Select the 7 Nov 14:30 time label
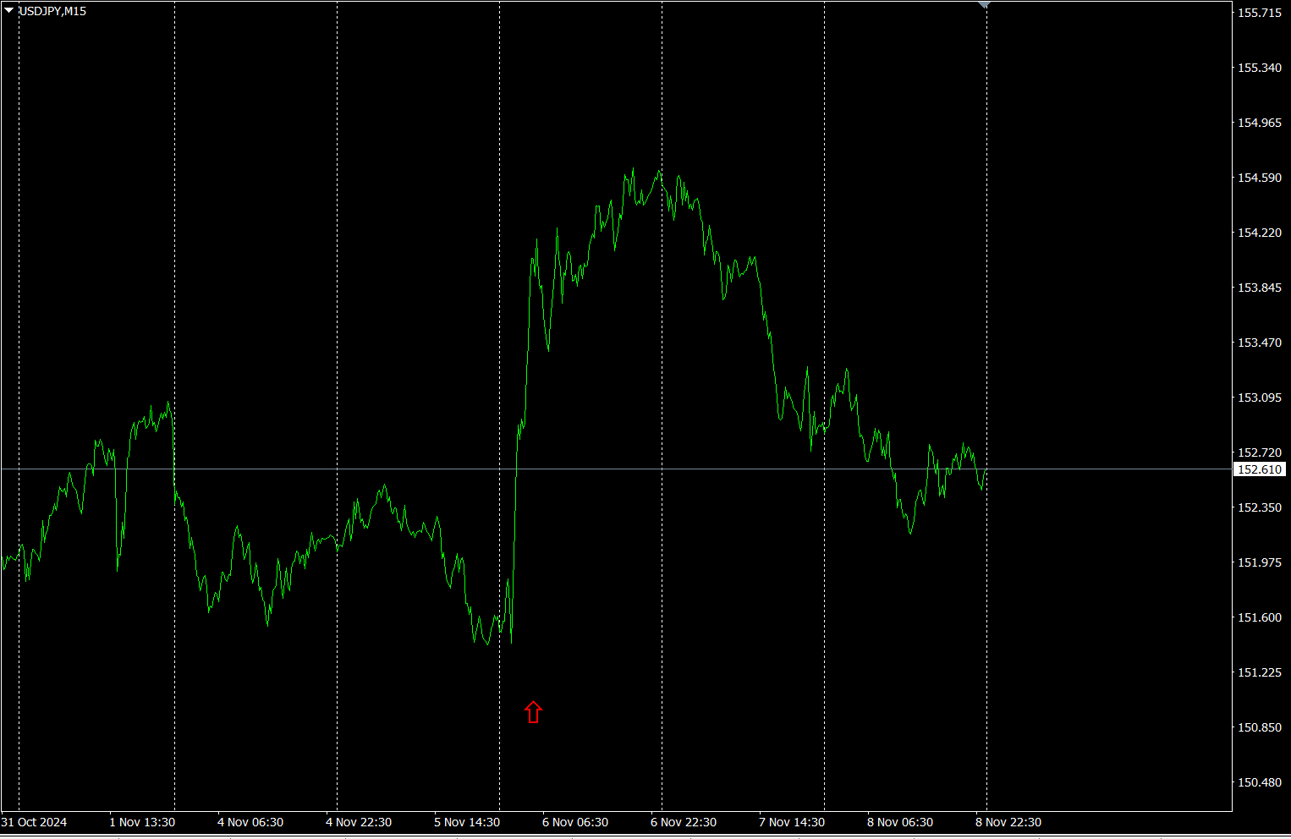The width and height of the screenshot is (1291, 839). tap(792, 822)
